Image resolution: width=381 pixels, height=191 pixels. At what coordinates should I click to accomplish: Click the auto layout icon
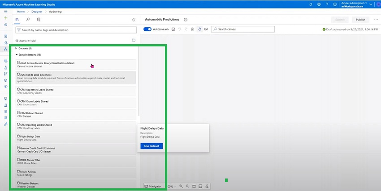[207, 187]
